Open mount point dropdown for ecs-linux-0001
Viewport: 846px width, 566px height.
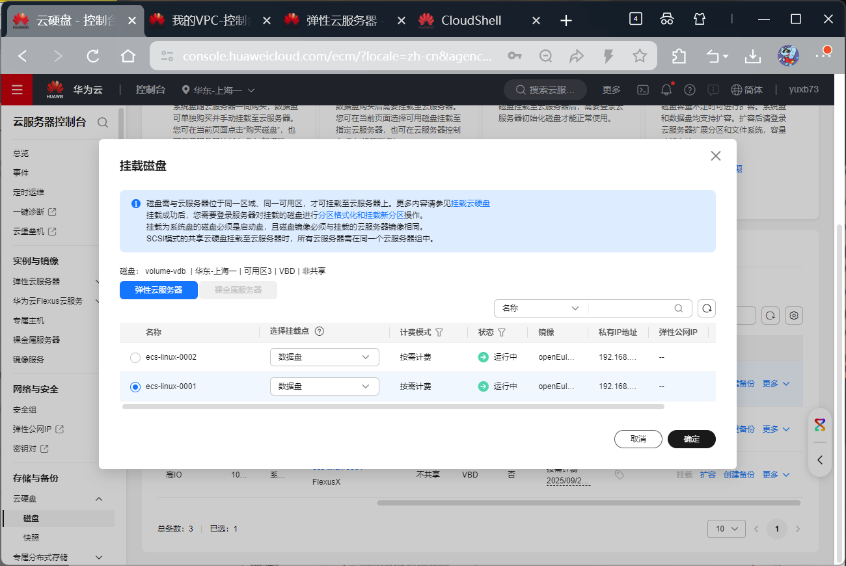pos(325,386)
